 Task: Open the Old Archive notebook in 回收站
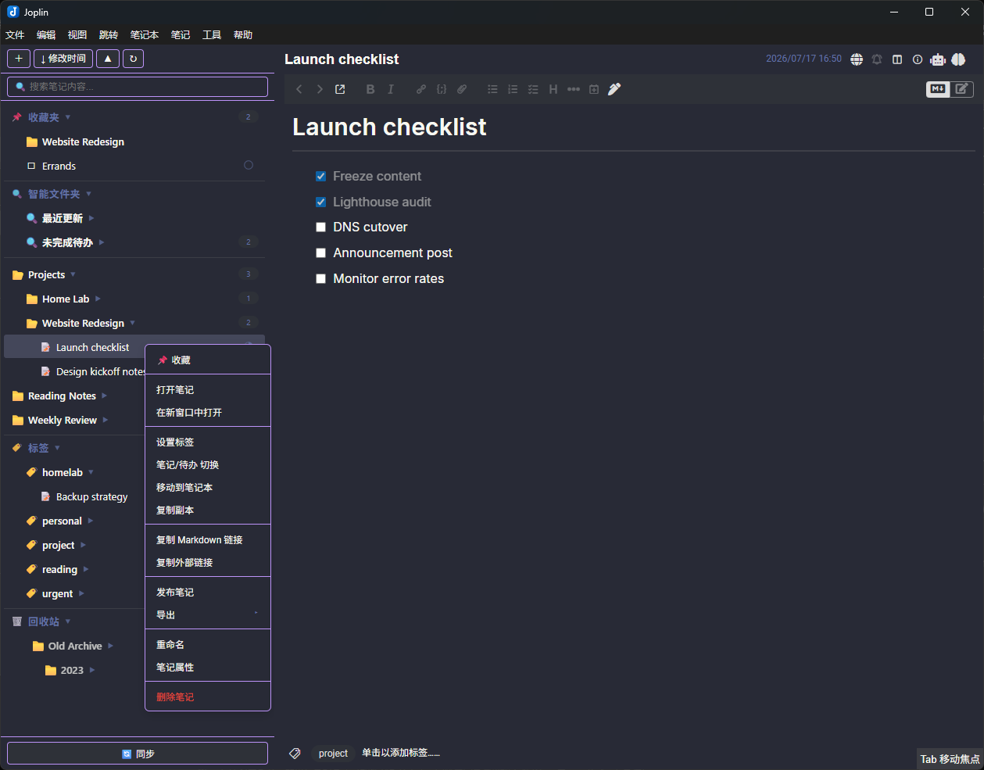[x=75, y=646]
